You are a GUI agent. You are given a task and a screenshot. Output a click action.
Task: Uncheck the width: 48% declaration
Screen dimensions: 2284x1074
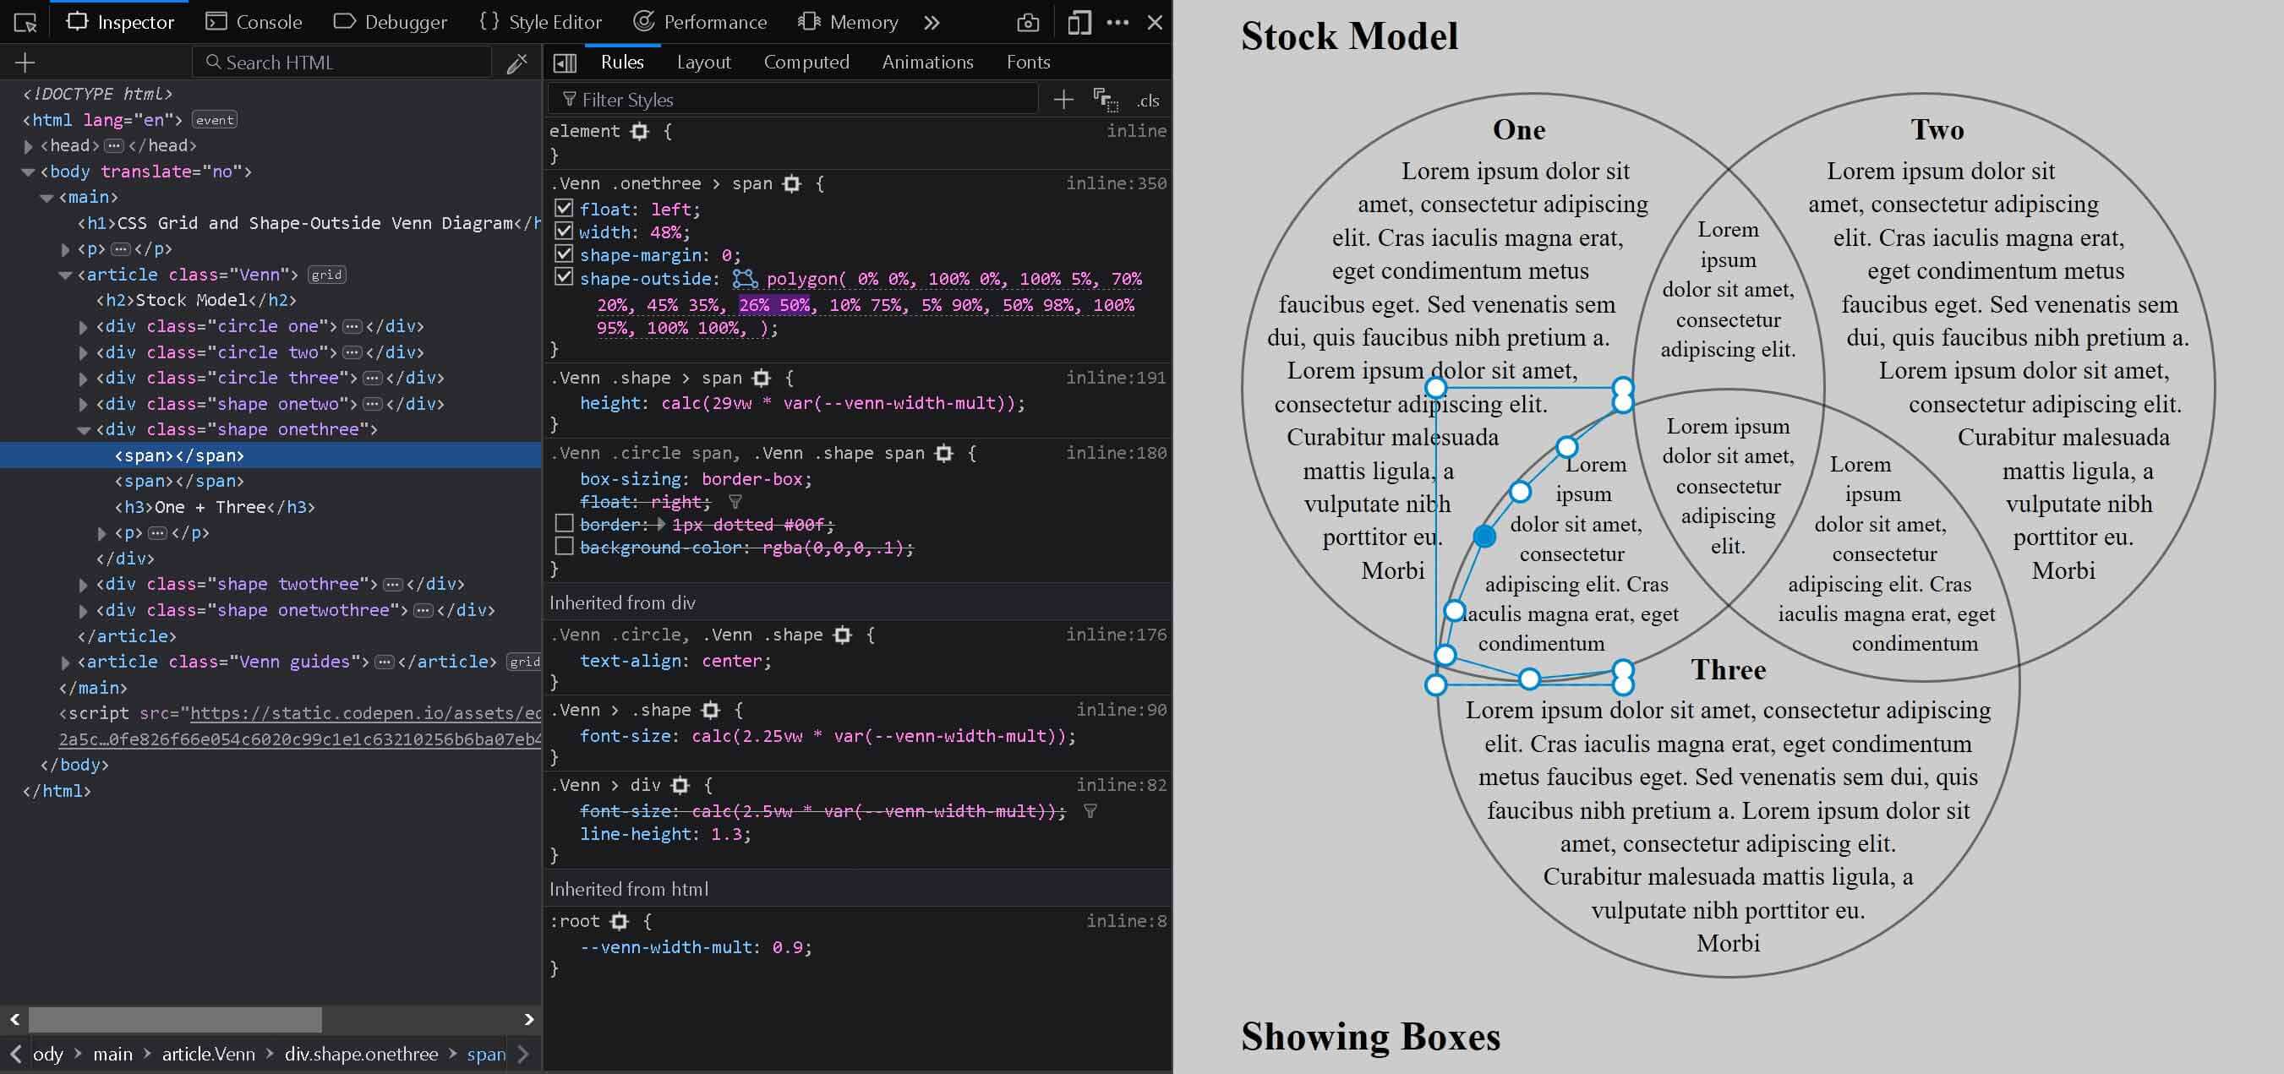563,232
